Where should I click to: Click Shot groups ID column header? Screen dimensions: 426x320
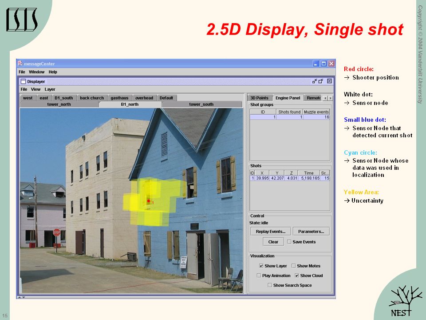pyautogui.click(x=263, y=112)
